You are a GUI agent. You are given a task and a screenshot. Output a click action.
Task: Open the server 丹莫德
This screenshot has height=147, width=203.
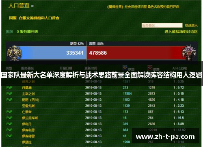coord(27,88)
